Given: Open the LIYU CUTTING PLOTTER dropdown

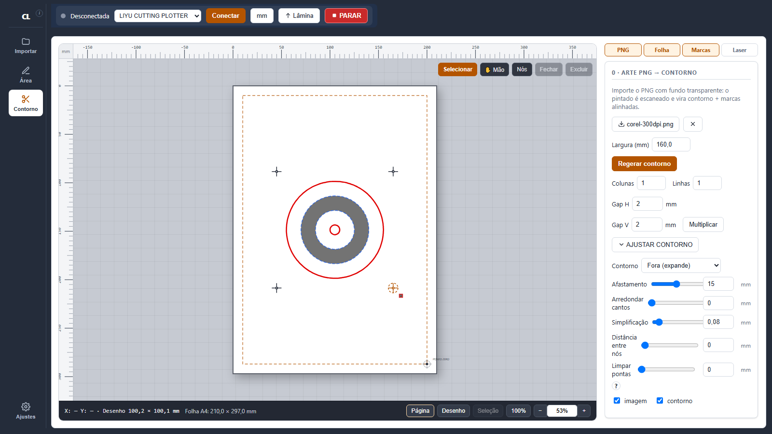Looking at the screenshot, I should coord(158,16).
